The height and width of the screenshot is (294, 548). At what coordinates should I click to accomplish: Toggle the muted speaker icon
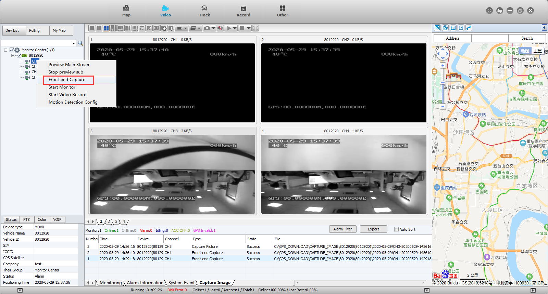click(220, 28)
